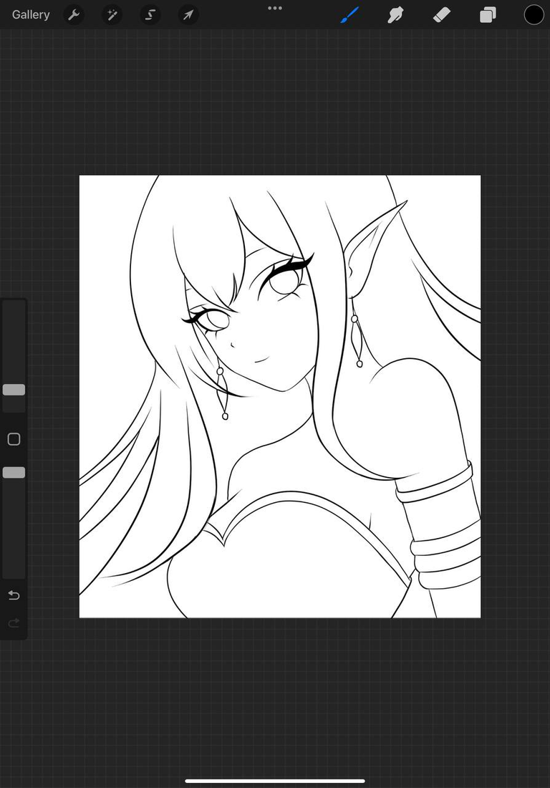Tap the square Modify button on sidebar
Screen dimensions: 550x788
tap(14, 439)
